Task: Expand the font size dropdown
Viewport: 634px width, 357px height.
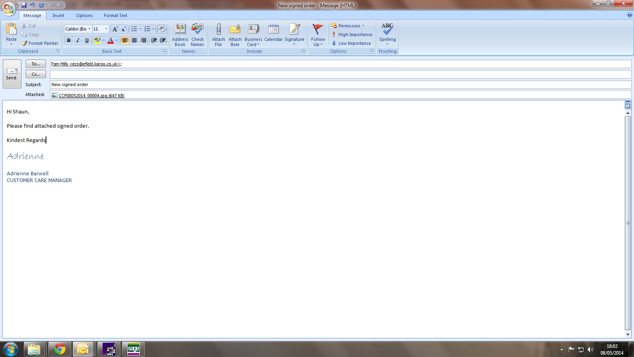Action: [x=106, y=29]
